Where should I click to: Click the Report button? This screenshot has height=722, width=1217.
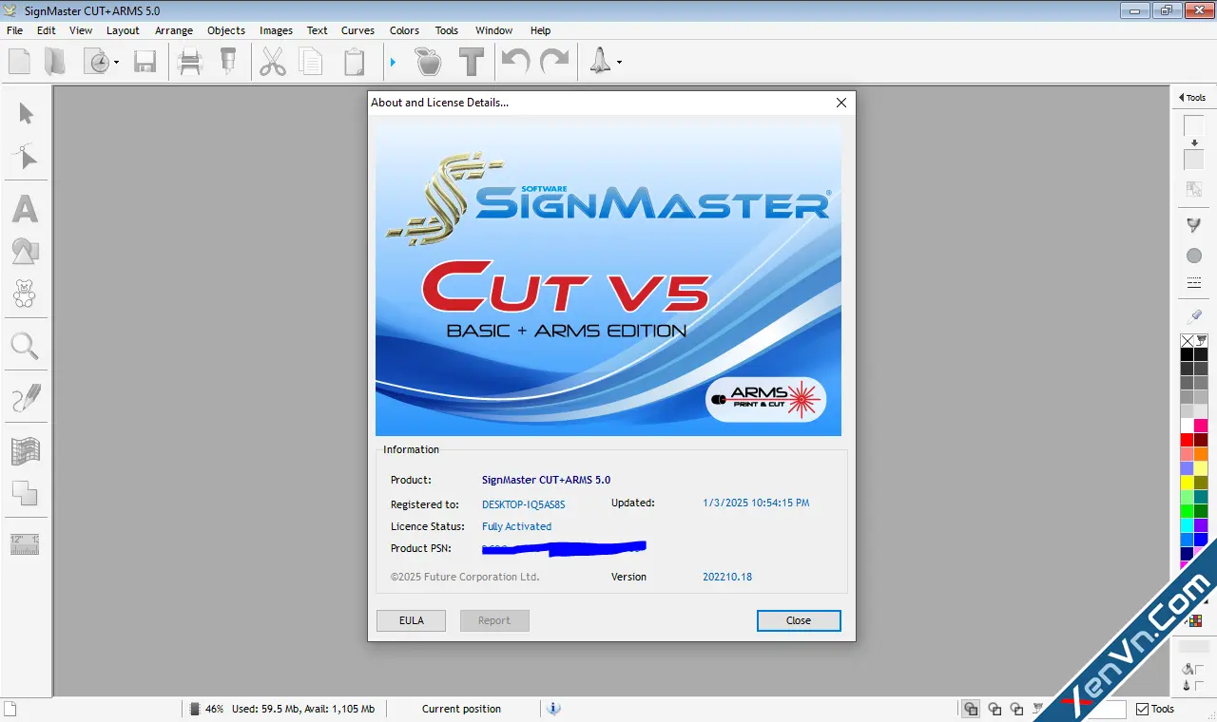click(x=494, y=620)
